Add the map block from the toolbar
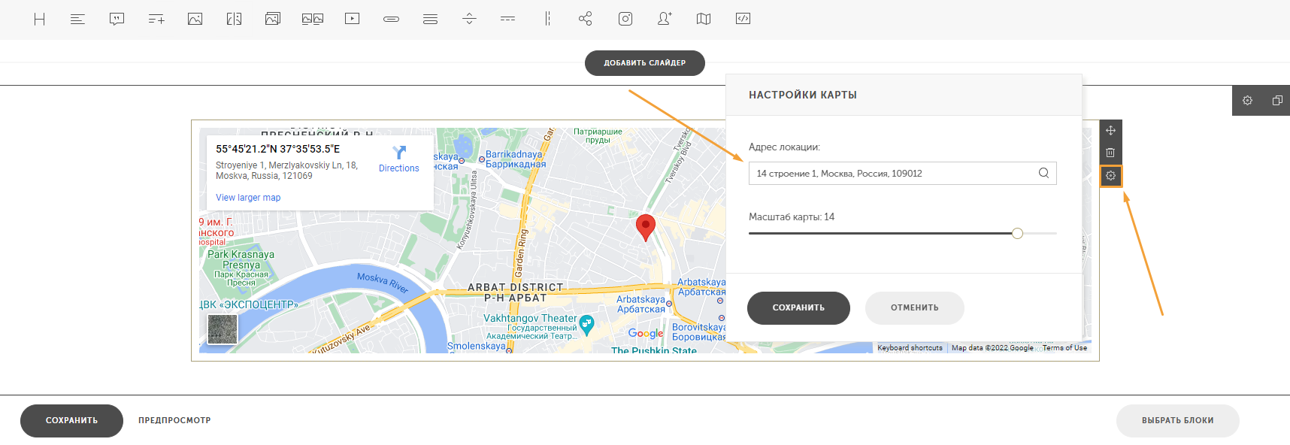Viewport: 1290px width, 445px height. point(704,19)
